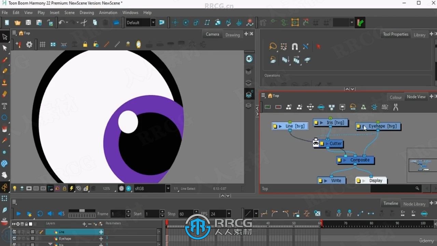Screen dimensions: 437x246
Task: Toggle the yellow enable square on Display node
Action: (x=358, y=180)
